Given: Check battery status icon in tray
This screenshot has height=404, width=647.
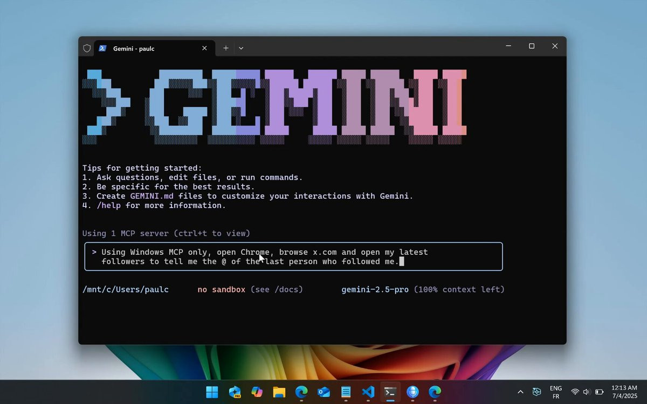Looking at the screenshot, I should 599,392.
